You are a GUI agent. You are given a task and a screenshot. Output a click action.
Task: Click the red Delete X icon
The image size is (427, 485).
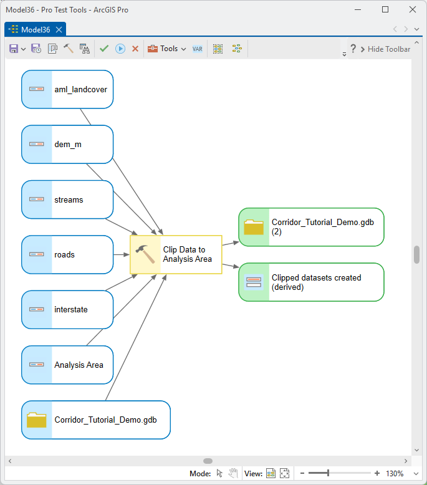pyautogui.click(x=135, y=49)
